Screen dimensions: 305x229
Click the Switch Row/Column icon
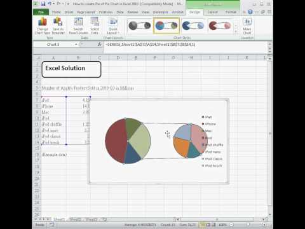(78, 26)
